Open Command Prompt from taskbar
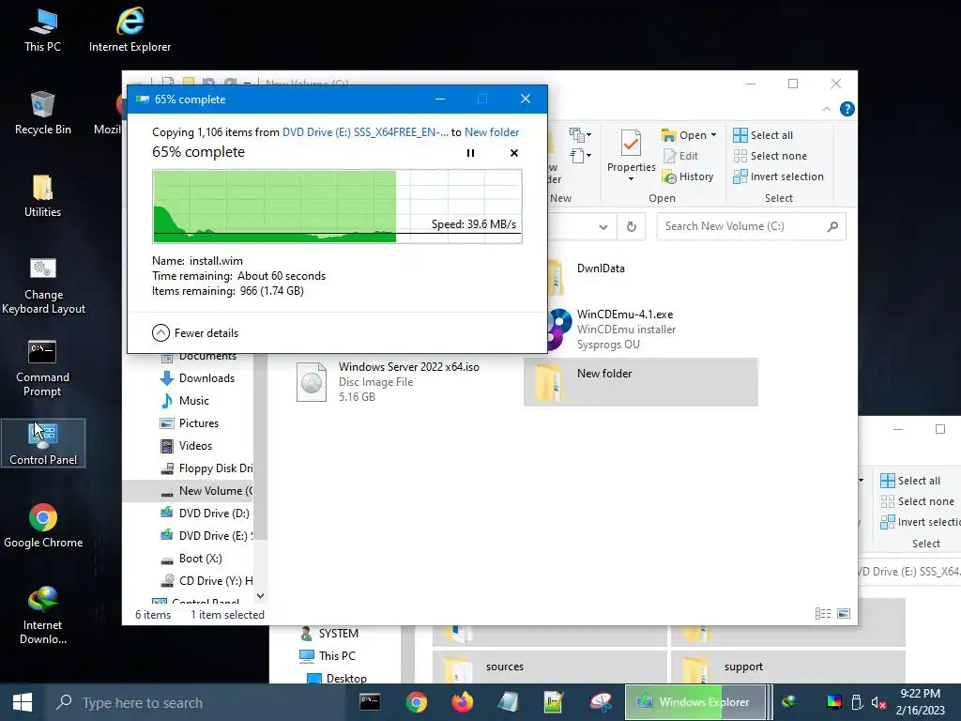The width and height of the screenshot is (961, 721). (370, 702)
